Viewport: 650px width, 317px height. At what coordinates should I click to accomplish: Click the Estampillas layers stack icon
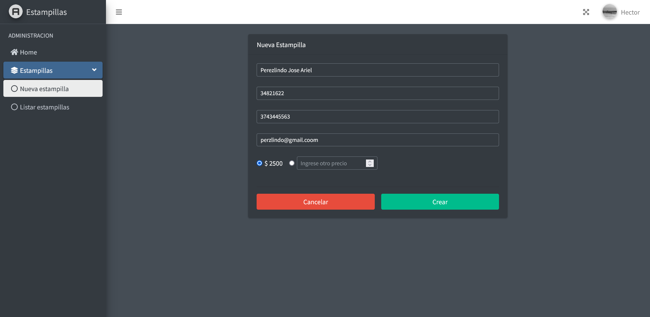pyautogui.click(x=14, y=70)
